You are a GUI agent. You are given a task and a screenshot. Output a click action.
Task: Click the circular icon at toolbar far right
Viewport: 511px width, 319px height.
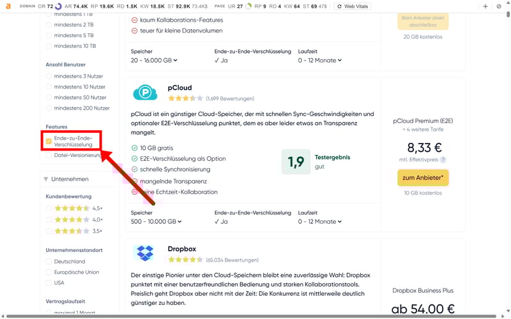(499, 6)
